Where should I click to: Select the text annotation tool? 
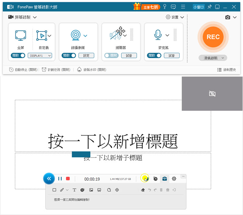(x=74, y=190)
